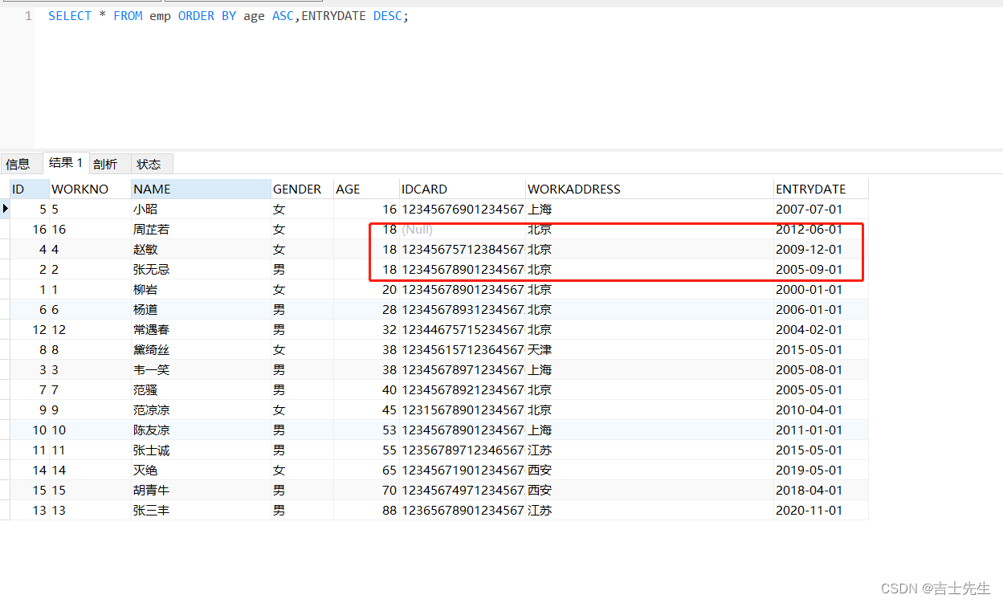The height and width of the screenshot is (603, 1003).
Task: Click the AGE column header
Action: [366, 189]
